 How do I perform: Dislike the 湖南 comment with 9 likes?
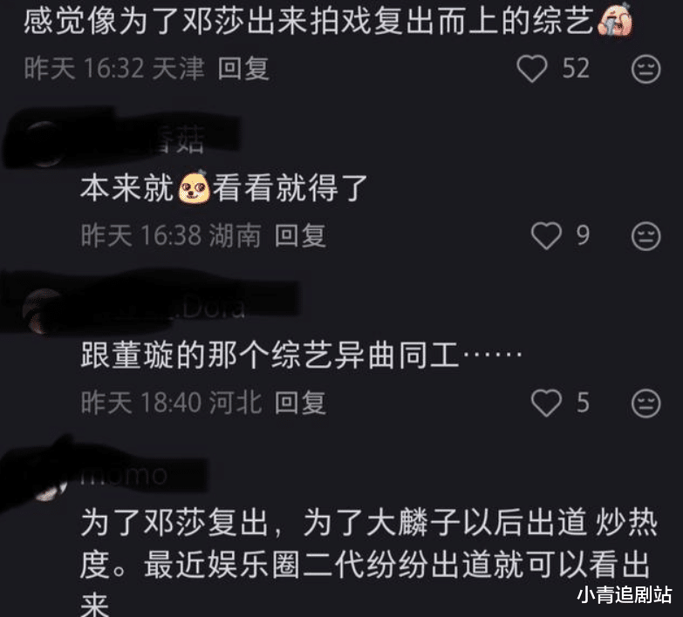click(x=646, y=236)
